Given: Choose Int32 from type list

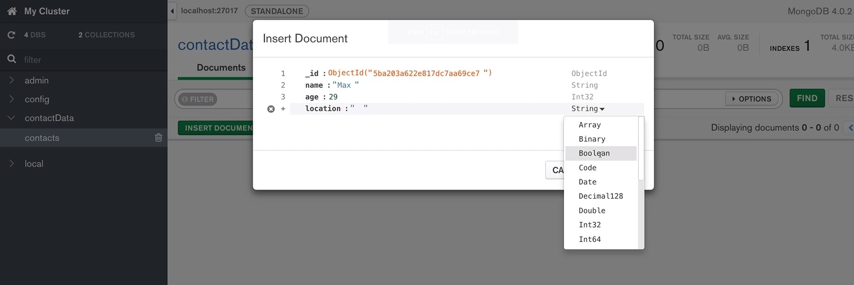Looking at the screenshot, I should (601, 225).
